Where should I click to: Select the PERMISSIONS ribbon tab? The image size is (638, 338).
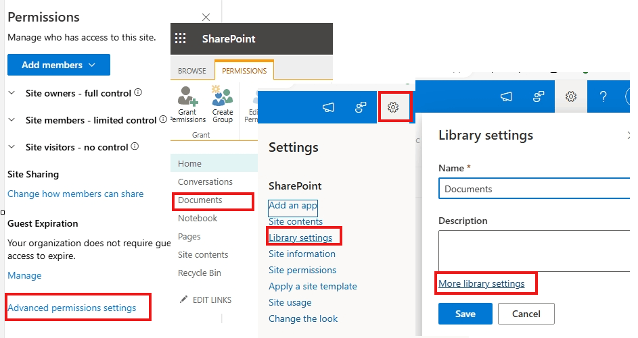[244, 71]
